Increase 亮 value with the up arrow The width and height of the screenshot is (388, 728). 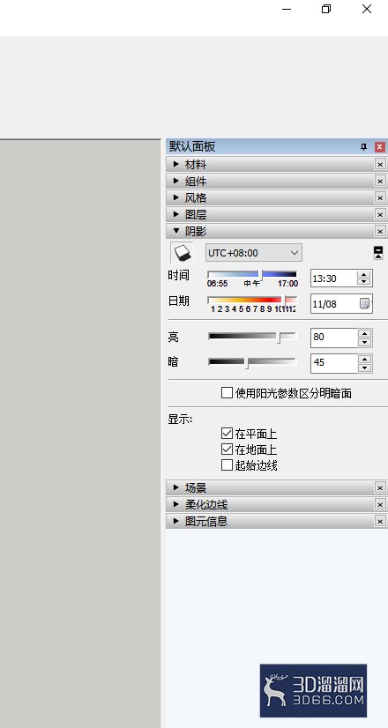(365, 333)
